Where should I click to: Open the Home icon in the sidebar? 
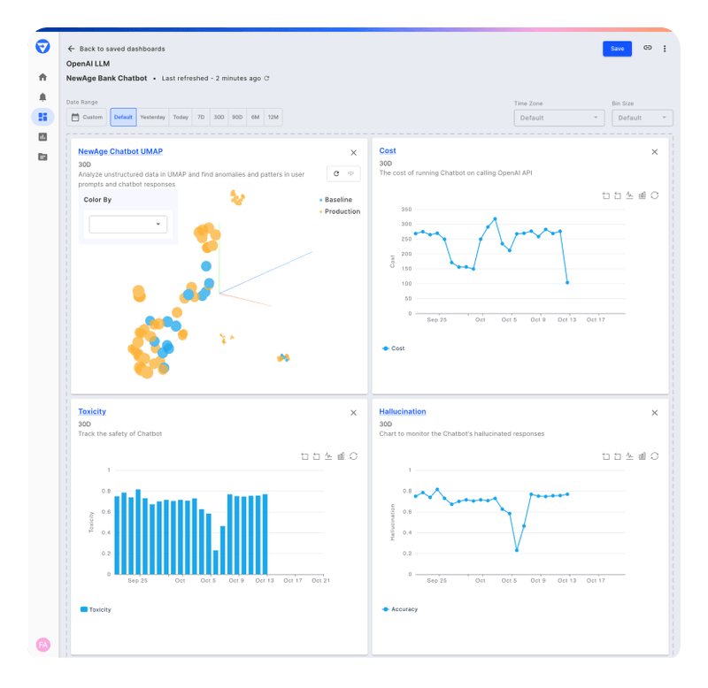42,78
